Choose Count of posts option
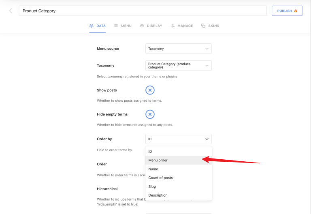311x214 pixels. [x=161, y=178]
